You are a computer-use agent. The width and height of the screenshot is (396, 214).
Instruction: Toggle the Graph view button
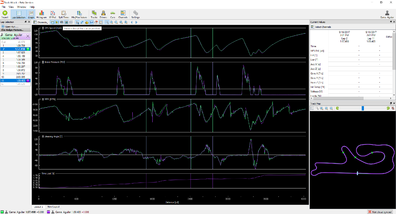[x=31, y=14]
